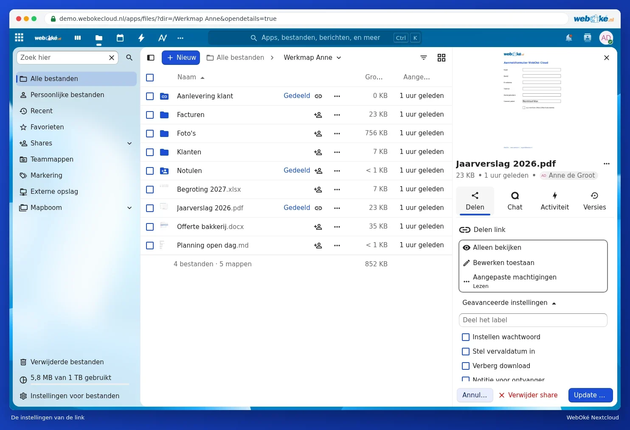Screen dimensions: 630x430
Task: Switch to the Versies tab
Action: coord(595,201)
